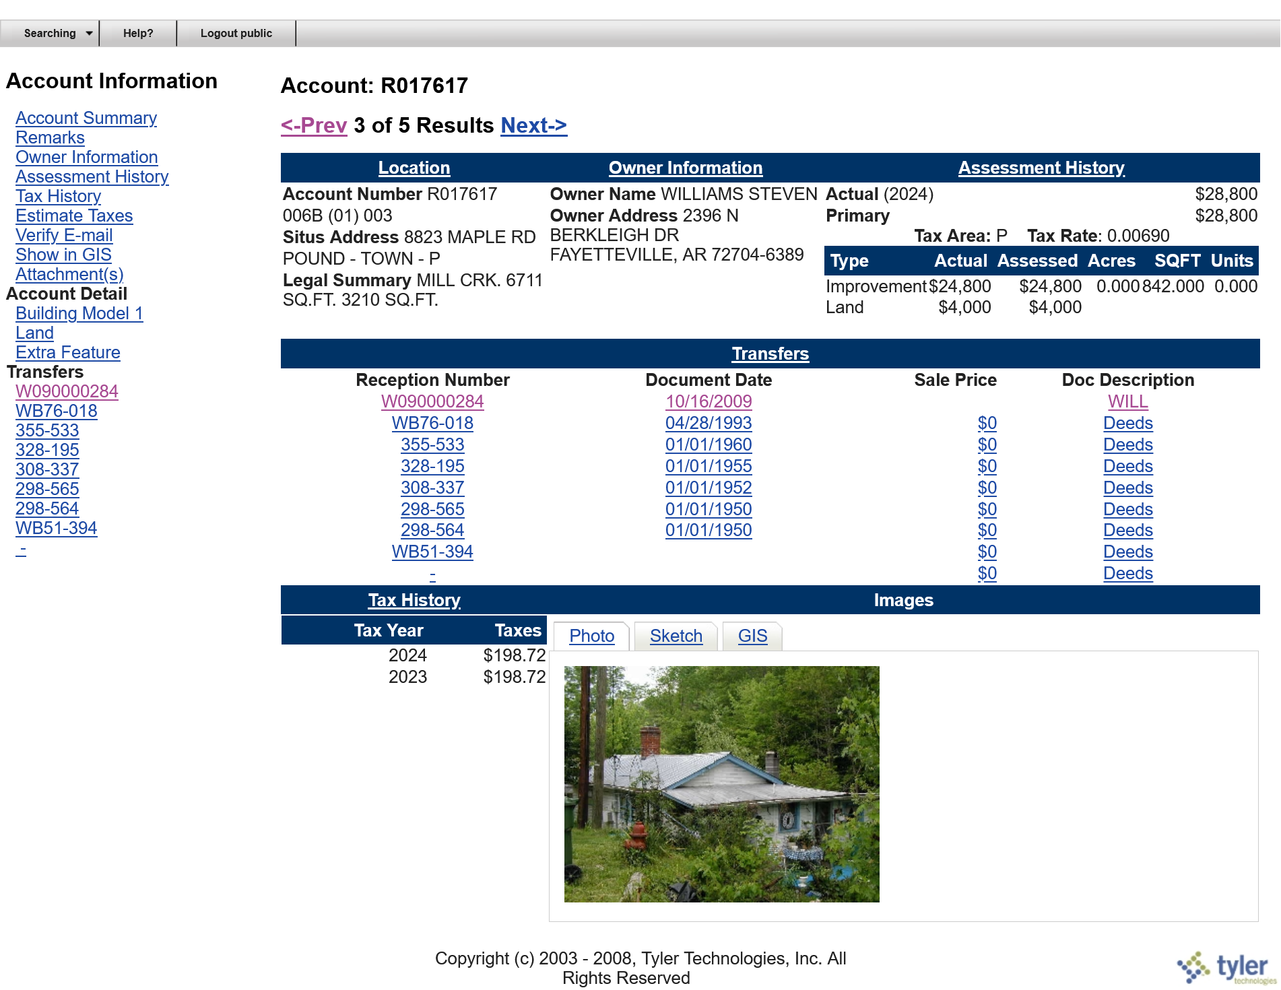
Task: Open the Remarks link
Action: (50, 137)
